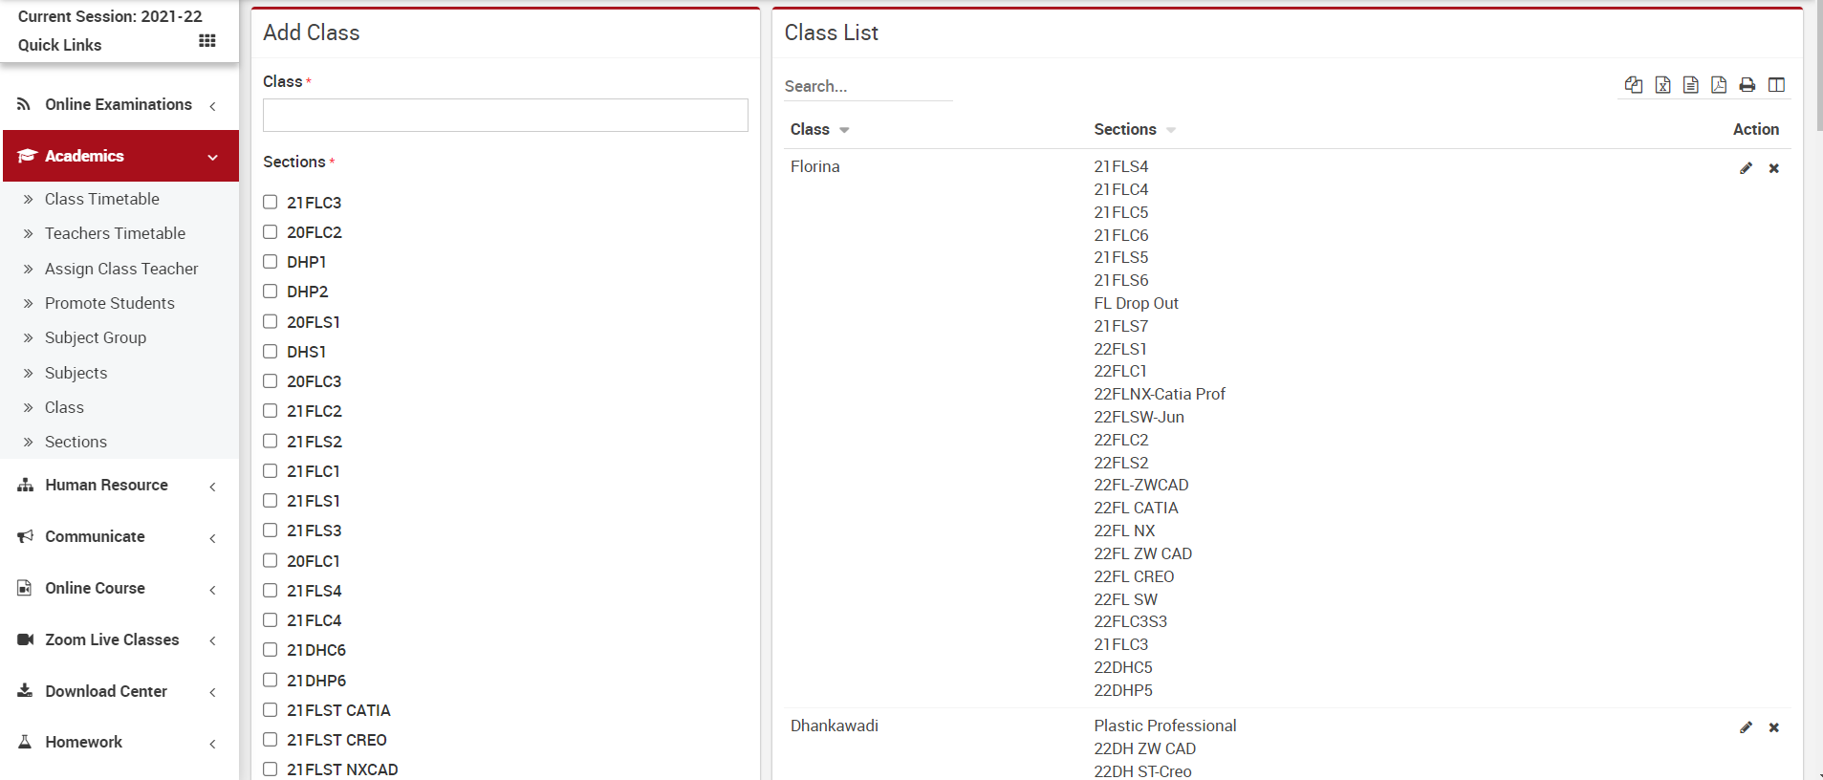
Task: Check the 21FLC3 section checkbox
Action: [271, 203]
